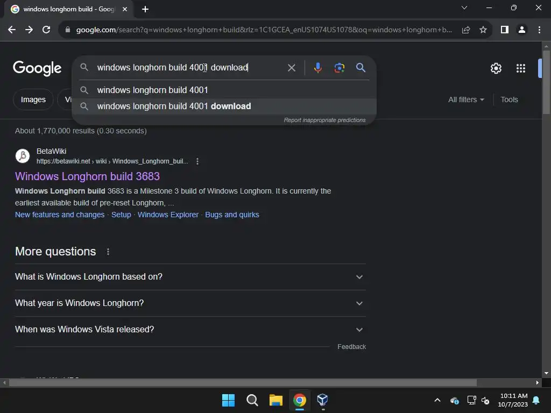Image resolution: width=551 pixels, height=413 pixels.
Task: Close the windows longhorn build tab
Action: pyautogui.click(x=125, y=9)
